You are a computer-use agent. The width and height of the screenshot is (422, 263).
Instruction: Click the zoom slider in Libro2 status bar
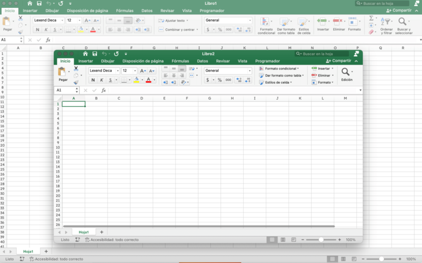pos(321,239)
